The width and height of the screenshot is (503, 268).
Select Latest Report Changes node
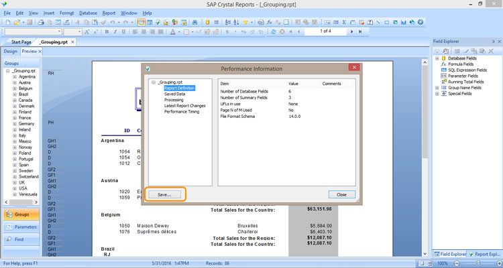point(185,106)
